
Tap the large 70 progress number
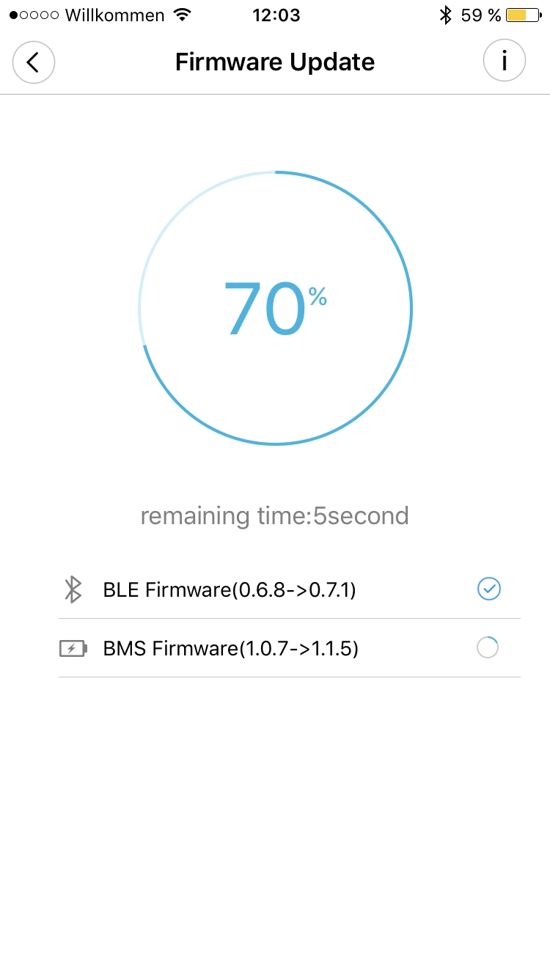[263, 310]
